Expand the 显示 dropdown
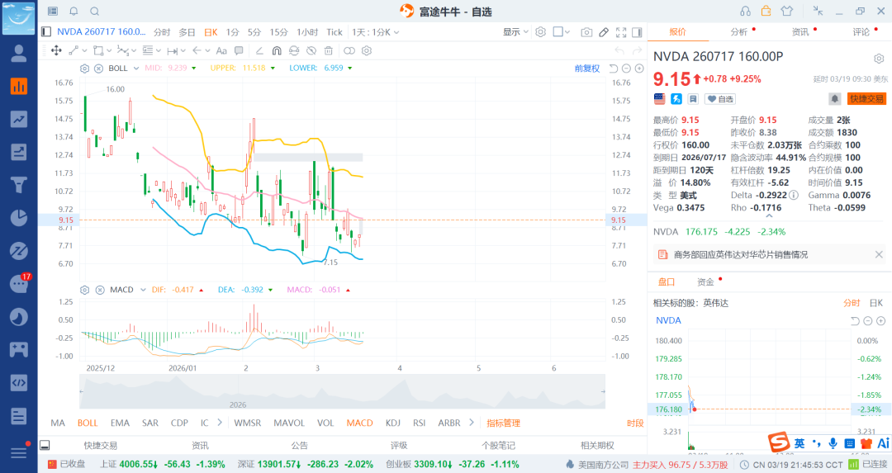Screen dimensions: 892x473 [515, 32]
